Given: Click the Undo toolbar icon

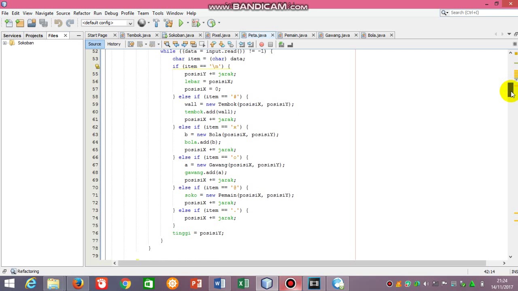Looking at the screenshot, I should point(58,23).
